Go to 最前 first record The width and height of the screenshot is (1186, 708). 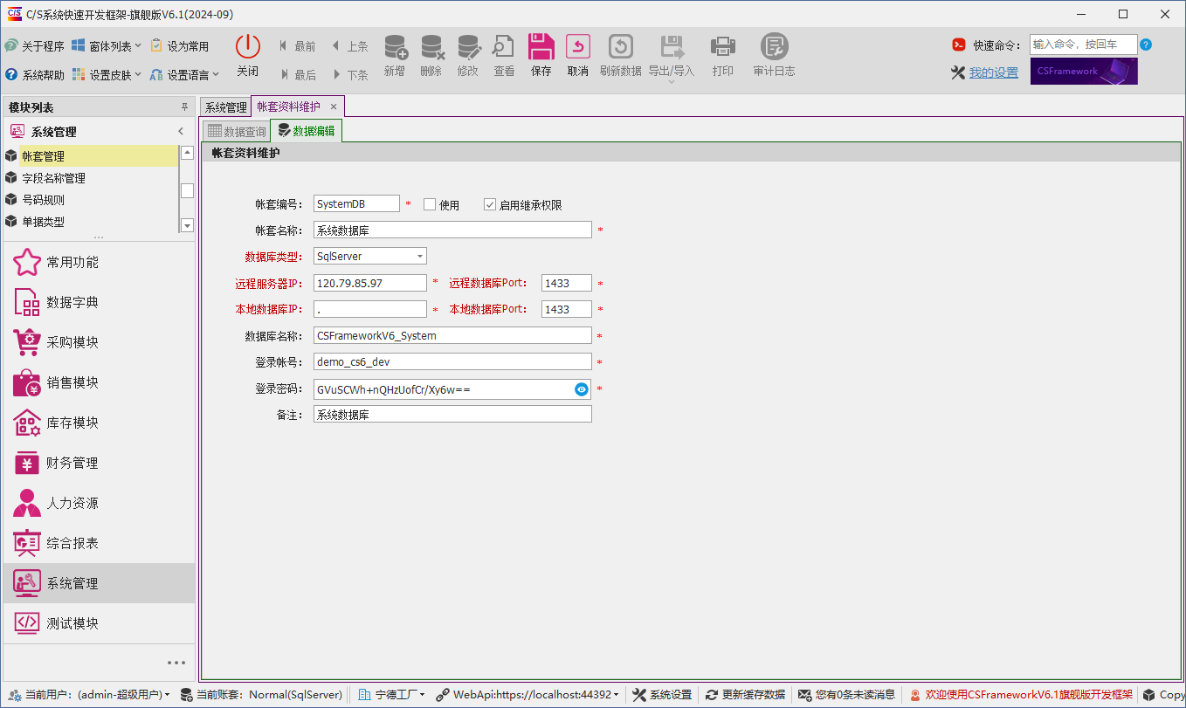pyautogui.click(x=298, y=46)
